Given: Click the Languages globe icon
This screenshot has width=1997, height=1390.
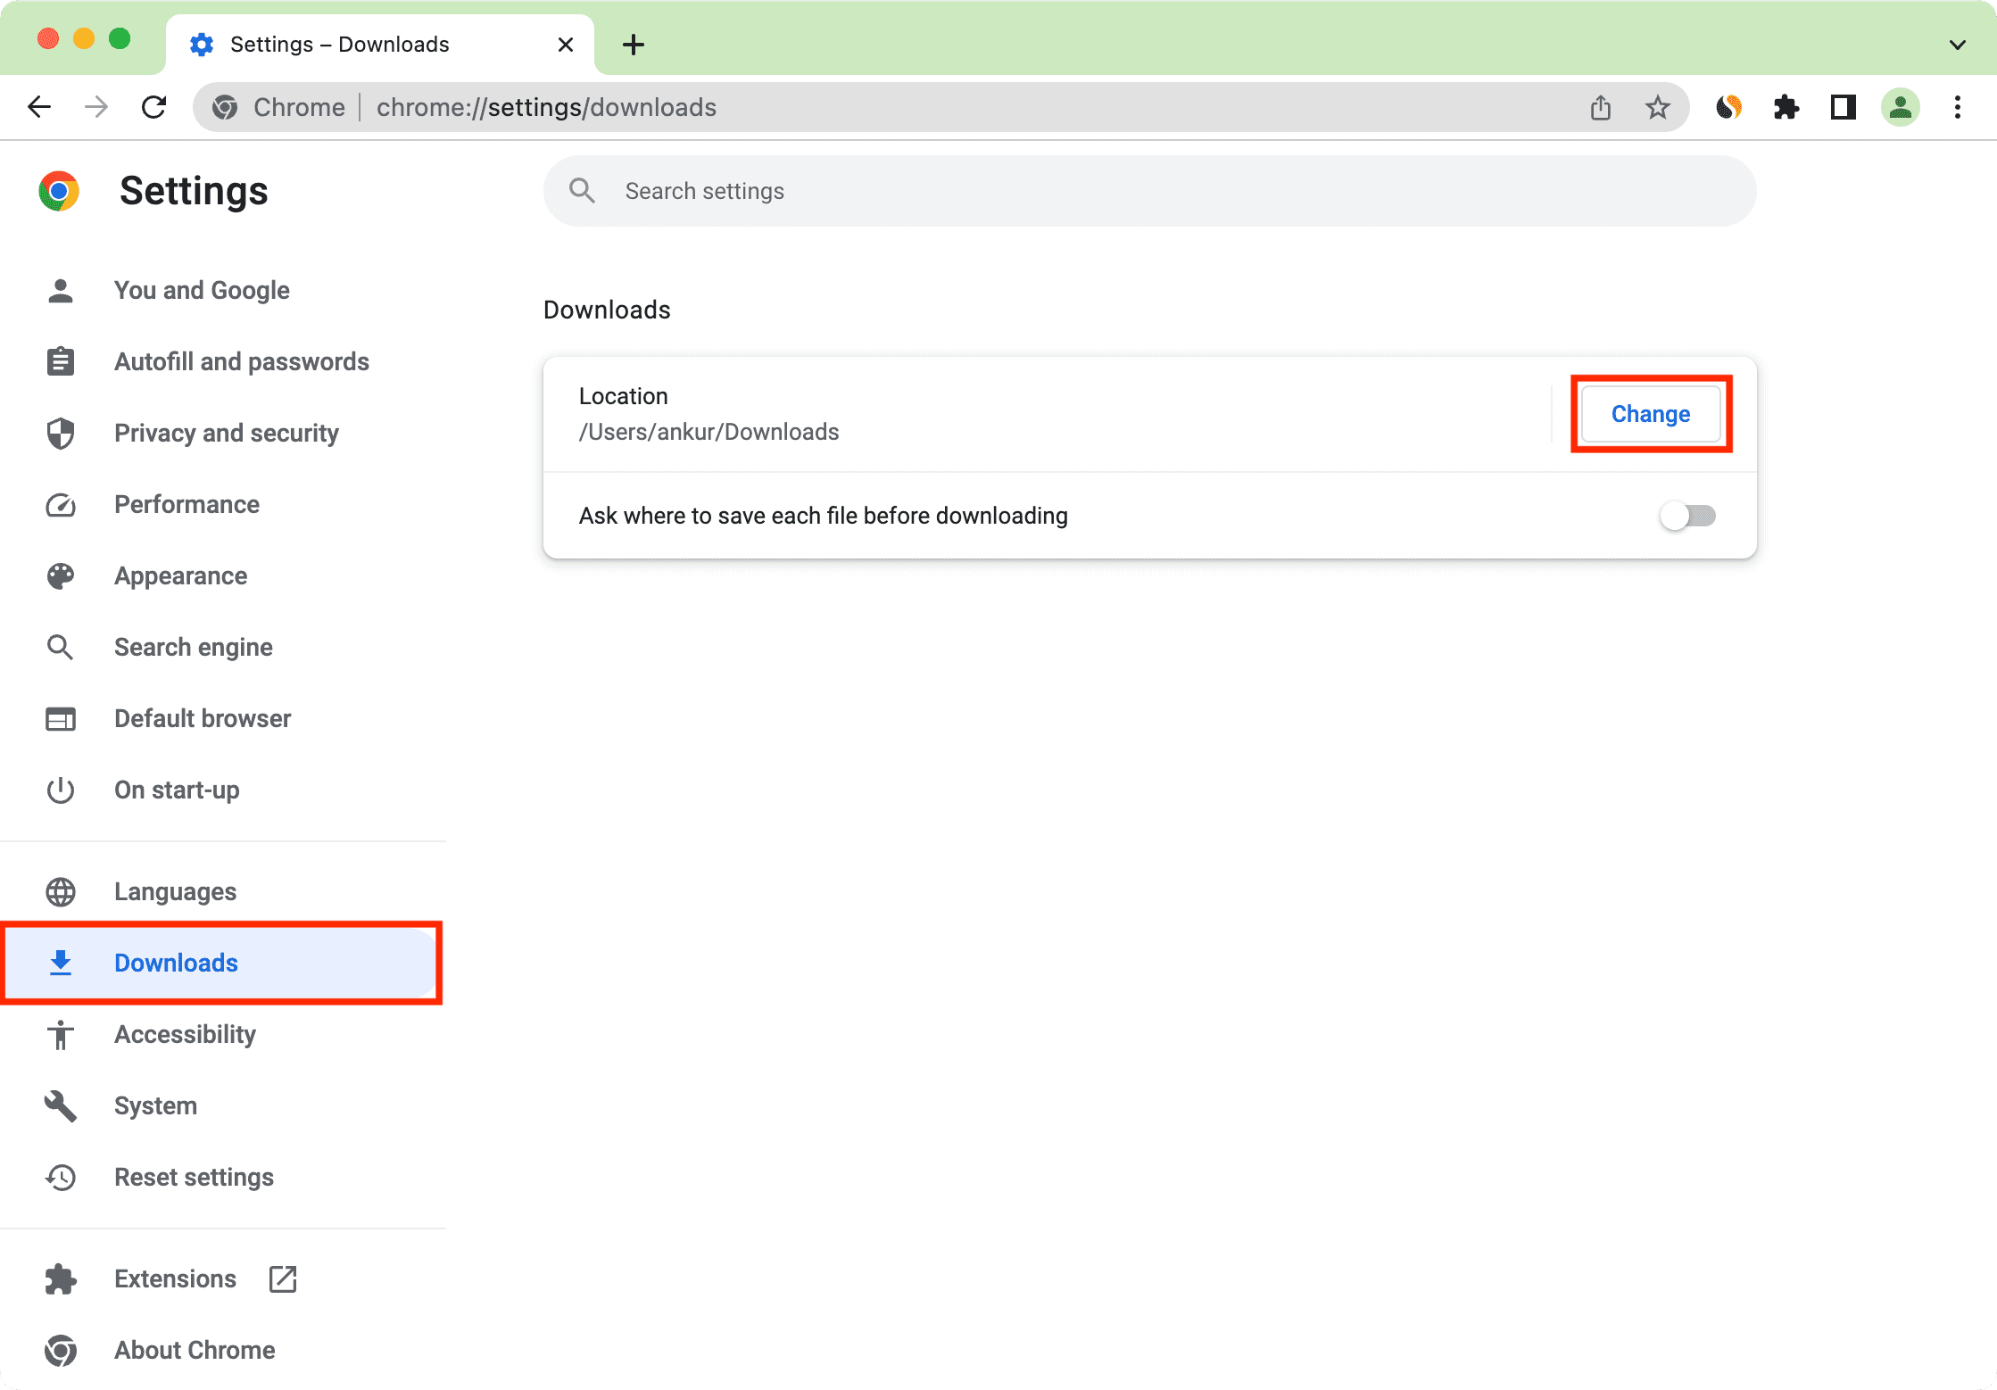Looking at the screenshot, I should pos(60,890).
